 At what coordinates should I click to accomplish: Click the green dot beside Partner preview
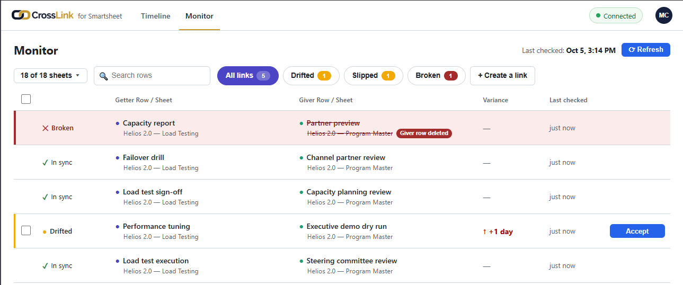(301, 123)
